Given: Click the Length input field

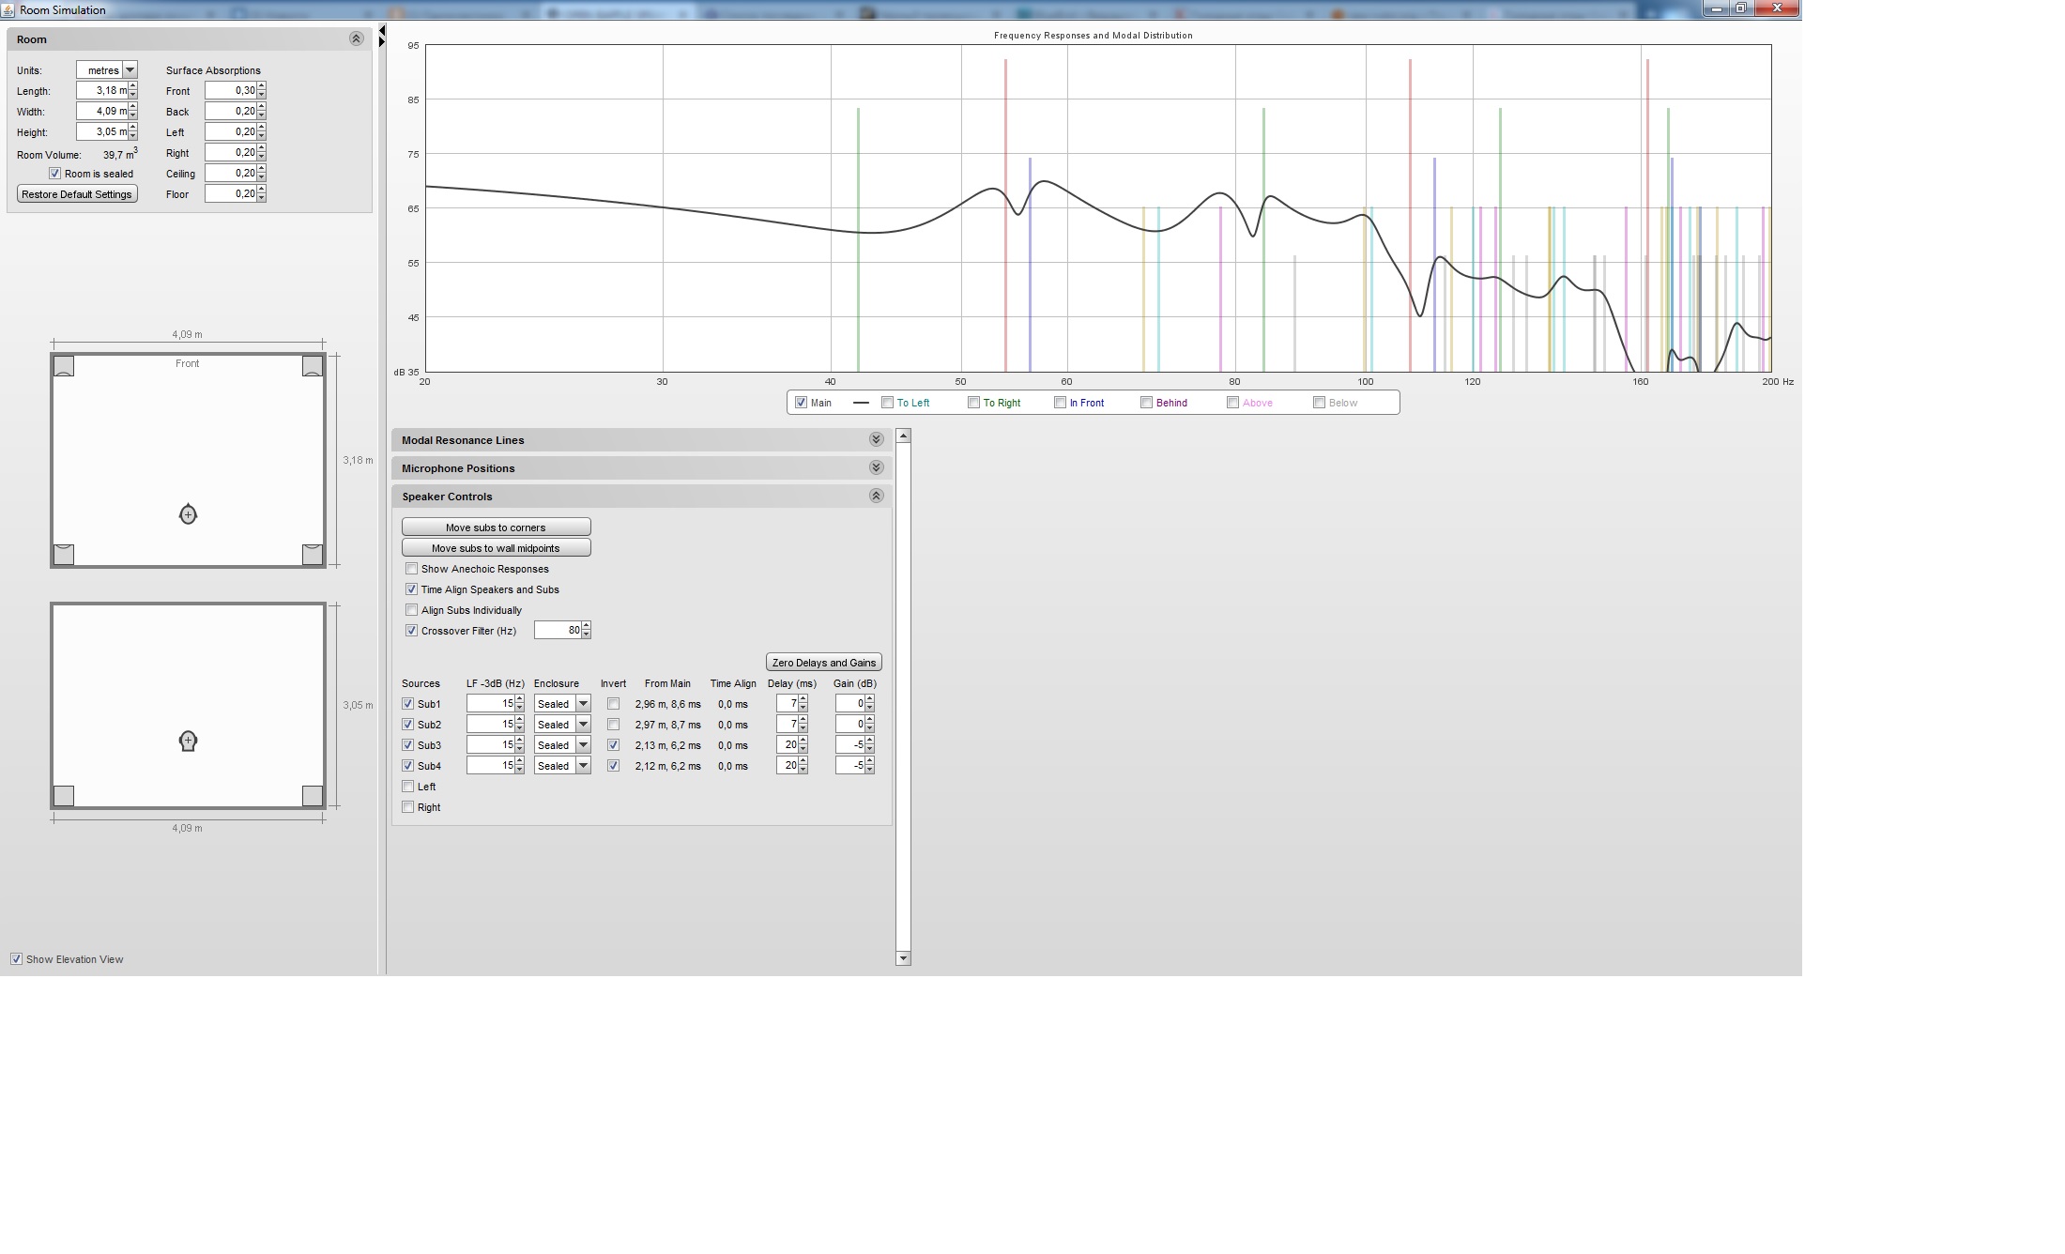Looking at the screenshot, I should point(101,91).
